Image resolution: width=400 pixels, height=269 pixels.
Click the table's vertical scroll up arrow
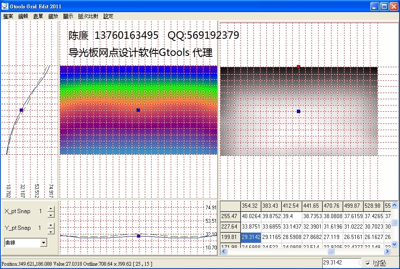pos(395,205)
